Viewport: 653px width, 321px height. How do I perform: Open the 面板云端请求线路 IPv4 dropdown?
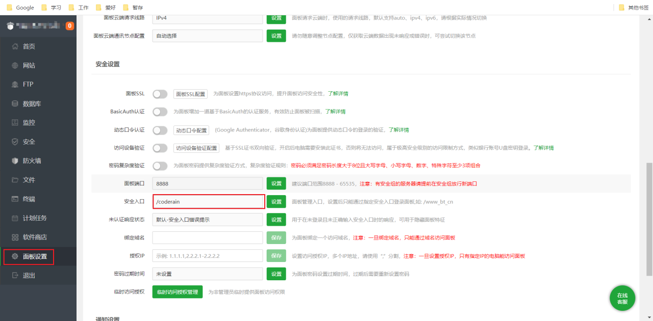207,18
